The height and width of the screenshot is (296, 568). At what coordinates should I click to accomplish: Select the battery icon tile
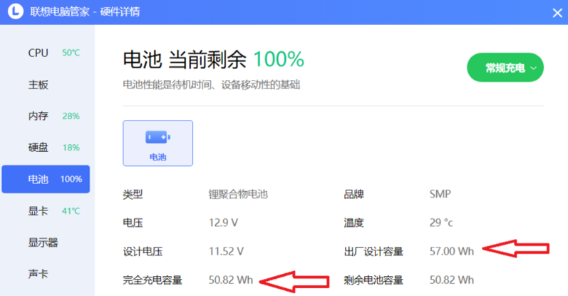point(158,143)
